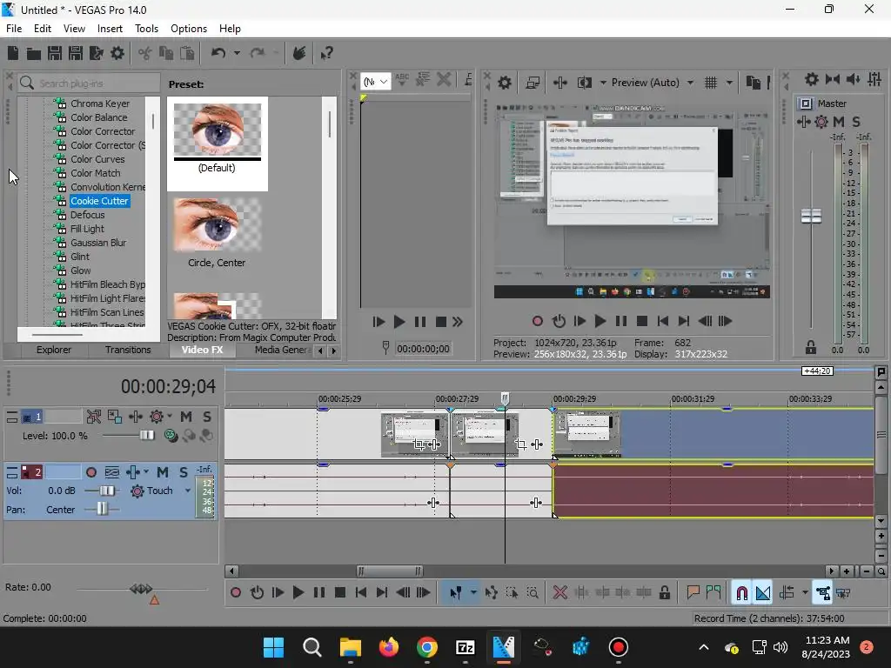This screenshot has width=891, height=668.
Task: Insert a region with the region icon
Action: click(713, 593)
